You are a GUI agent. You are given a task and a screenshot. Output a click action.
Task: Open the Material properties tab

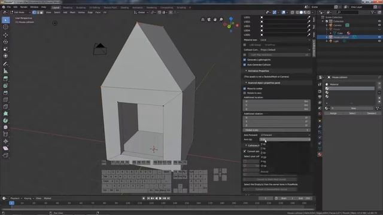coord(320,155)
